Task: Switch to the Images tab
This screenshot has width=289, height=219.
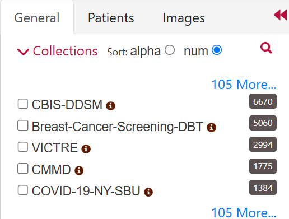Action: point(184,18)
